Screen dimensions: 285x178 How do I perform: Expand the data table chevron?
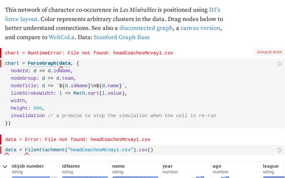(x=5, y=166)
